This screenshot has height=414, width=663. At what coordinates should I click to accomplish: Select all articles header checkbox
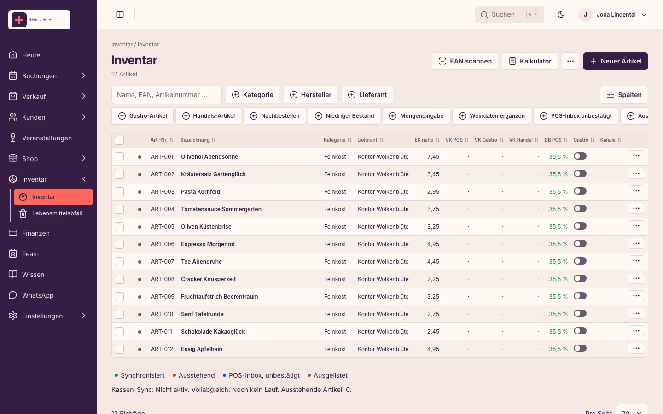[119, 140]
